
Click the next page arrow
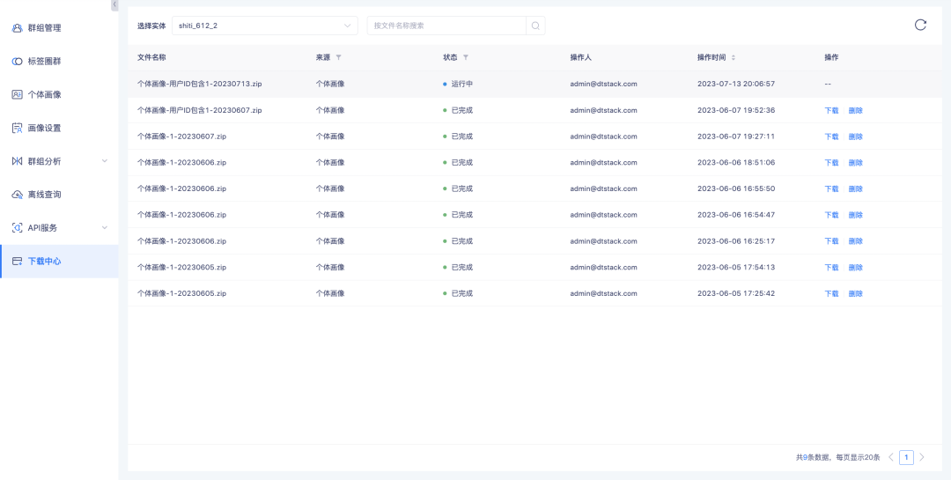[x=922, y=457]
